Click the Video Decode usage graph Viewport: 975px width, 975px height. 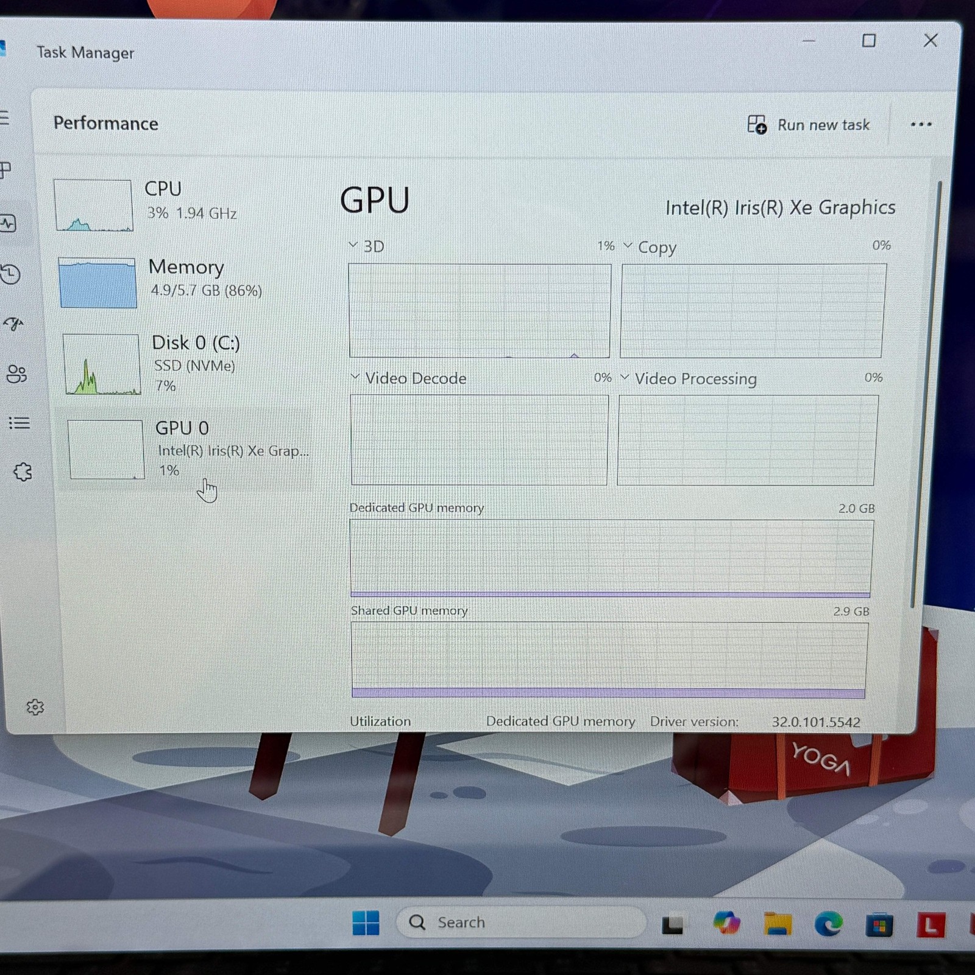click(480, 439)
